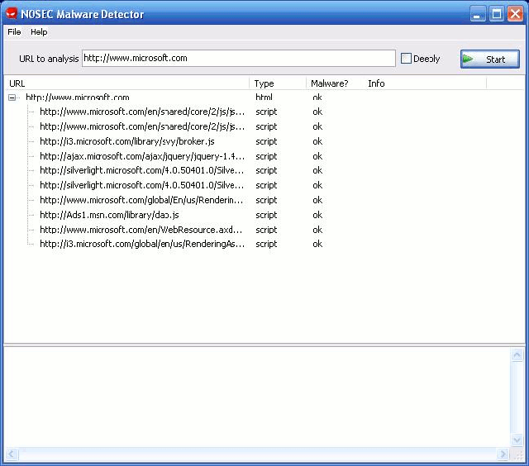Click the log pane scroll down arrow
Image resolution: width=529 pixels, height=466 pixels.
coord(517,442)
